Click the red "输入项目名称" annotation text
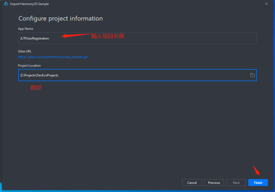Screen dimensions: 275x192 [108, 36]
